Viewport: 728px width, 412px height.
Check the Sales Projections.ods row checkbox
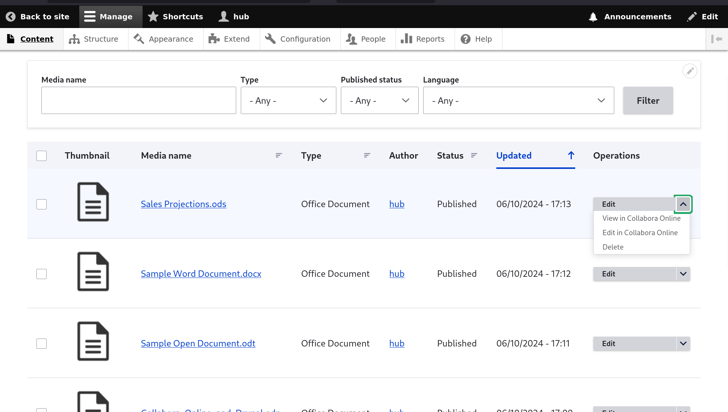(42, 204)
